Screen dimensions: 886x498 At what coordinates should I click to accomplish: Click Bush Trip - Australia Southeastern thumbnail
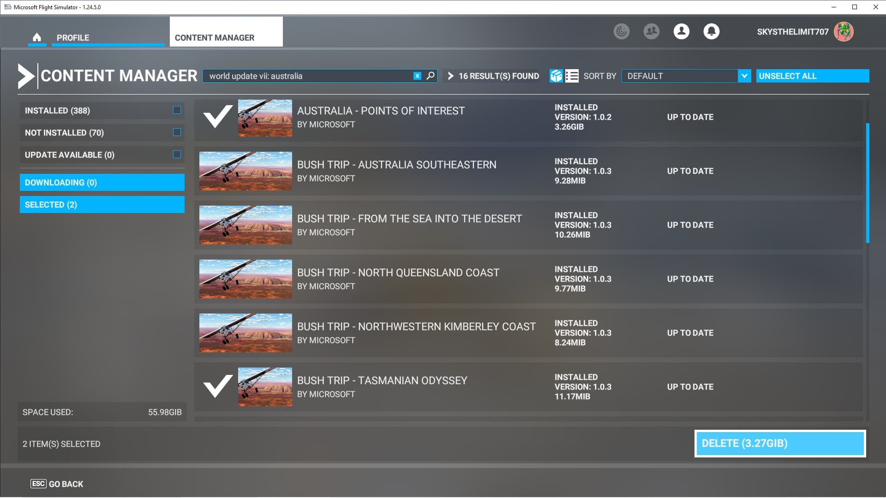tap(245, 171)
